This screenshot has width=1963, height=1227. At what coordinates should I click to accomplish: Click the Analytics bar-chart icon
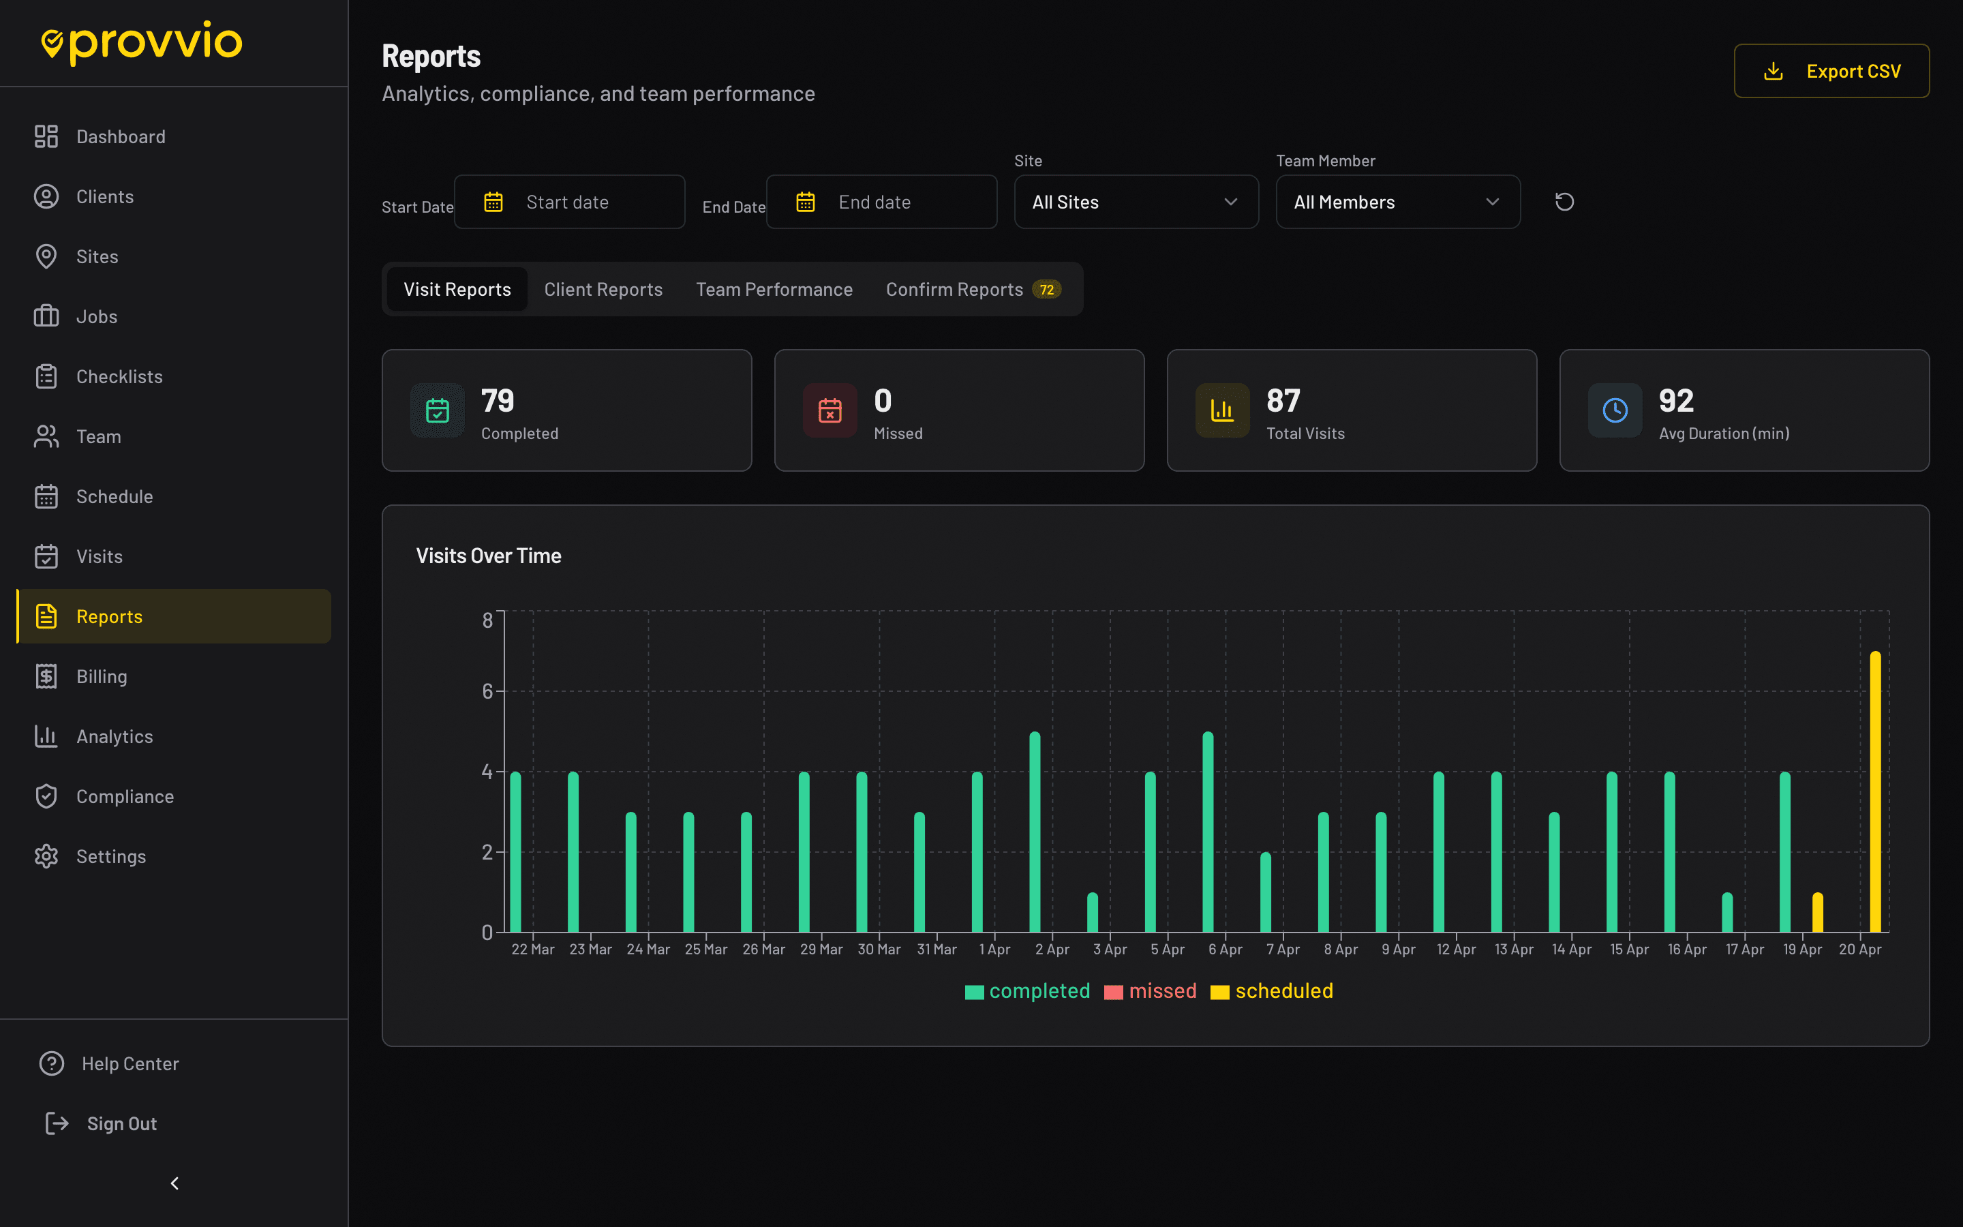coord(46,736)
